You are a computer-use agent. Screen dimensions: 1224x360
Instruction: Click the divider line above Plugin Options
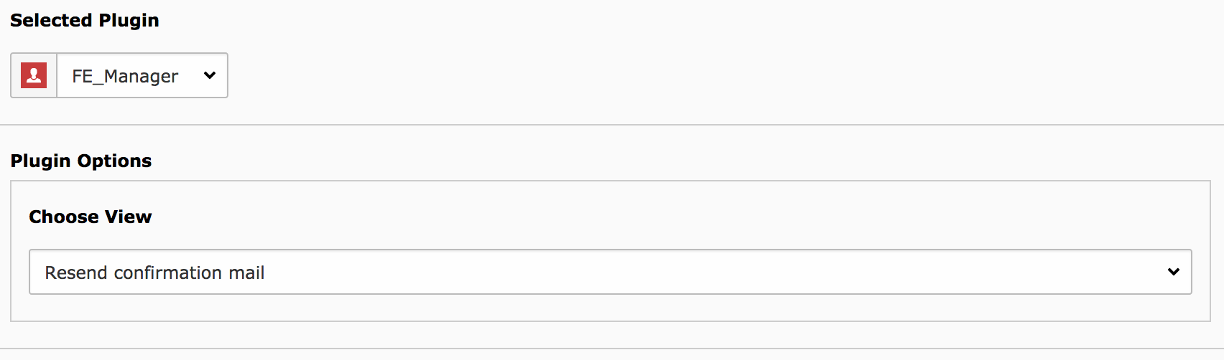click(x=612, y=125)
